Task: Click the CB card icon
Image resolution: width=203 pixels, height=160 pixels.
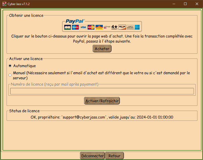Action: [67, 27]
